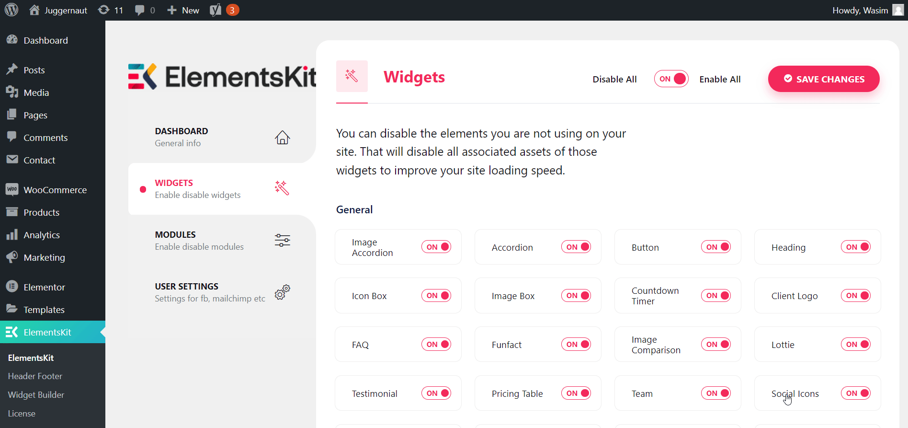Open the comments bubble icon in admin bar
Screen dimensions: 908x428
click(139, 10)
